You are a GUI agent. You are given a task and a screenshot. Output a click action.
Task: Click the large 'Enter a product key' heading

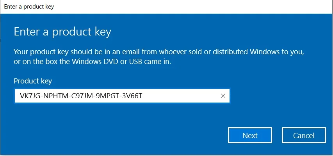pyautogui.click(x=62, y=32)
